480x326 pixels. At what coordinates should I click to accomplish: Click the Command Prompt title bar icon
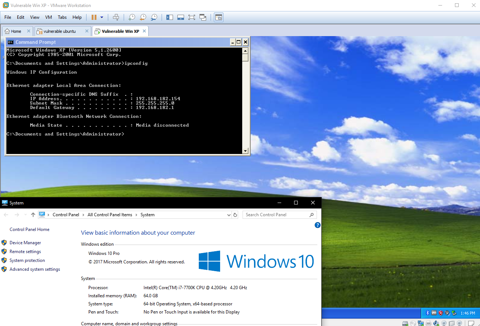click(11, 42)
